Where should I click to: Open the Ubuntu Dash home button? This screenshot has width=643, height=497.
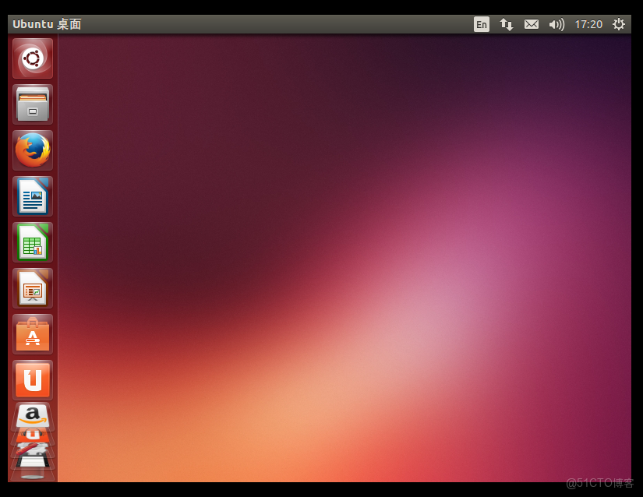tap(33, 58)
